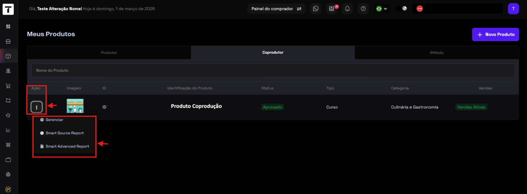This screenshot has height=194, width=527.
Task: Switch to Painel do comprador
Action: pos(276,9)
